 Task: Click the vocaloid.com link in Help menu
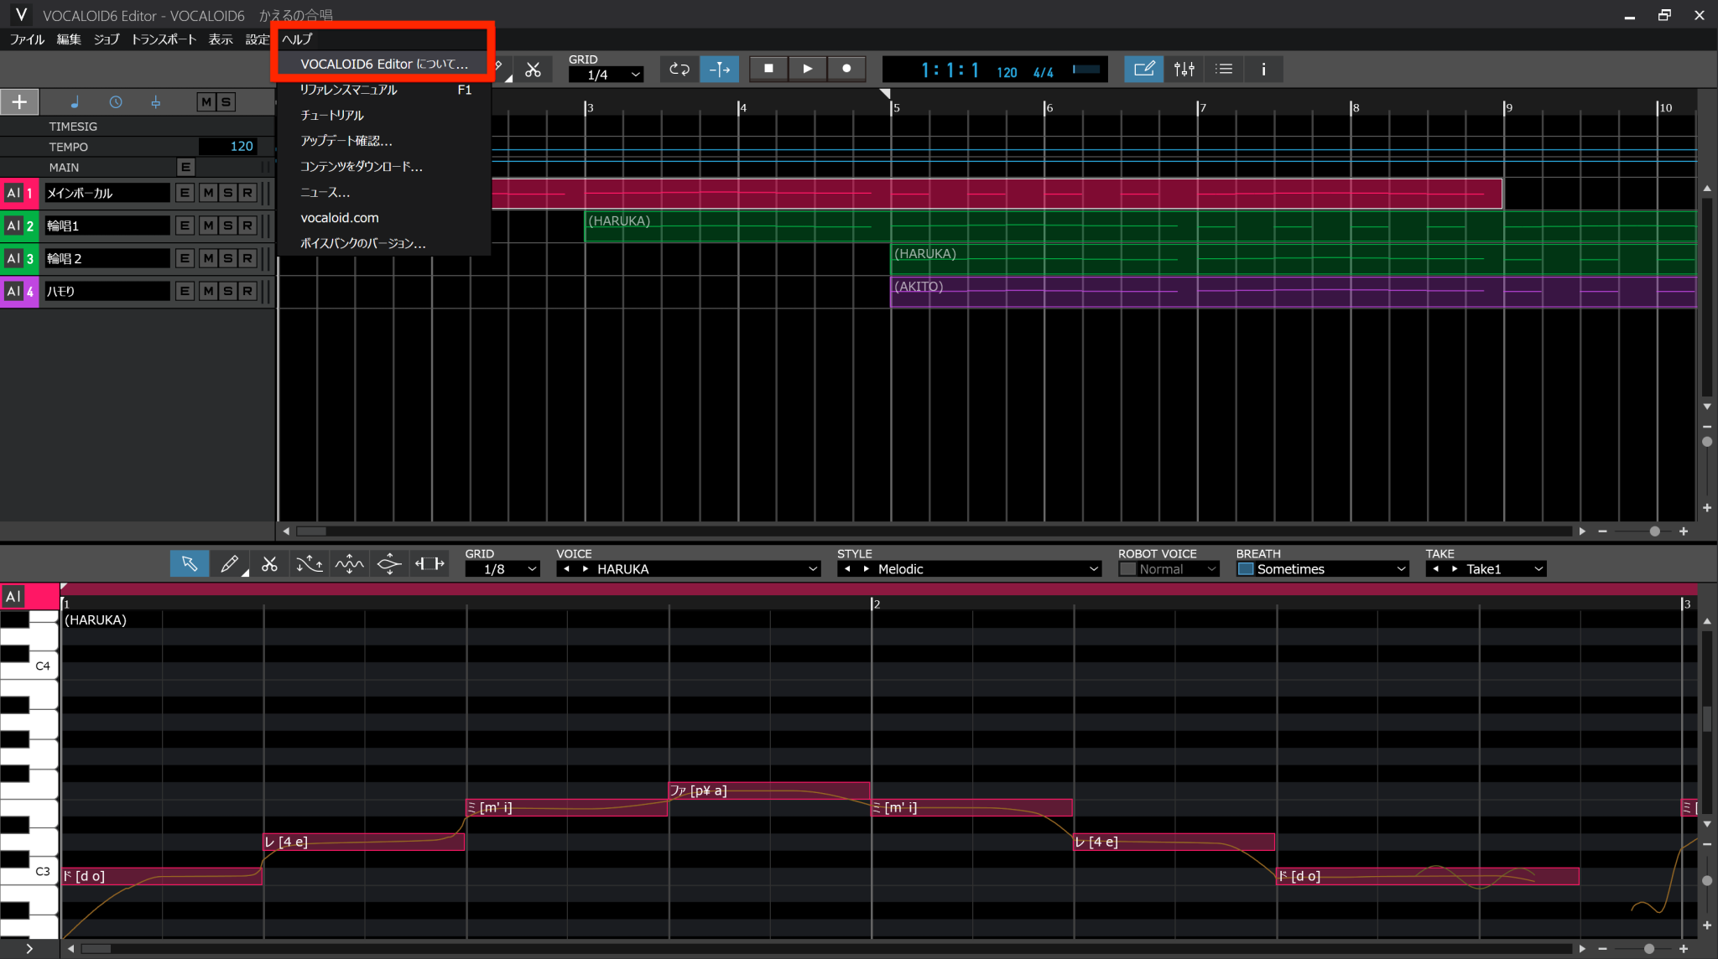pyautogui.click(x=339, y=217)
